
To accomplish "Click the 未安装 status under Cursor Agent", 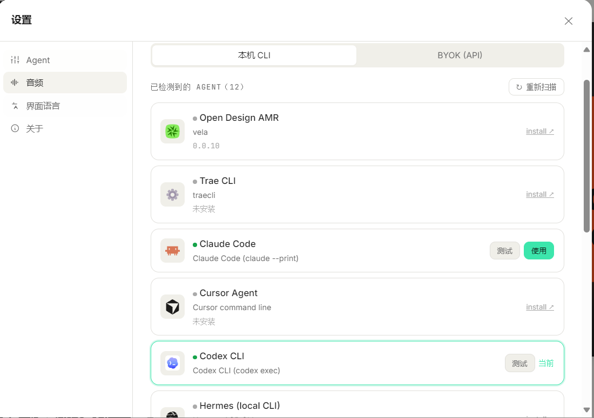I will click(x=204, y=321).
